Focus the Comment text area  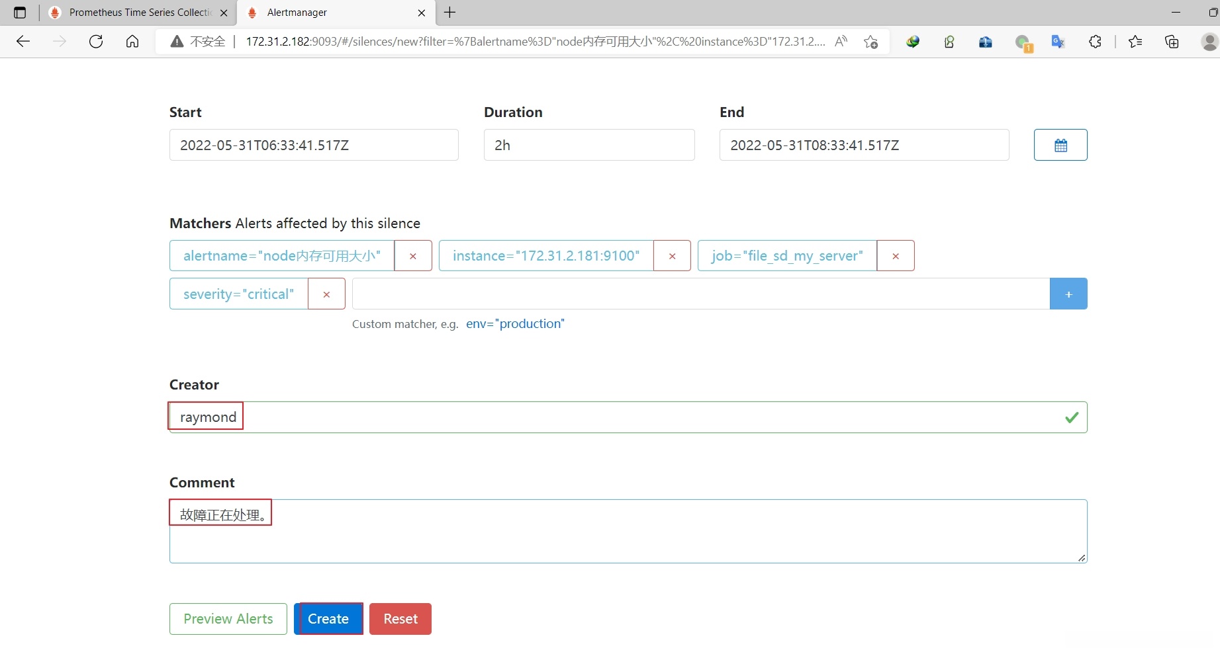(x=628, y=532)
